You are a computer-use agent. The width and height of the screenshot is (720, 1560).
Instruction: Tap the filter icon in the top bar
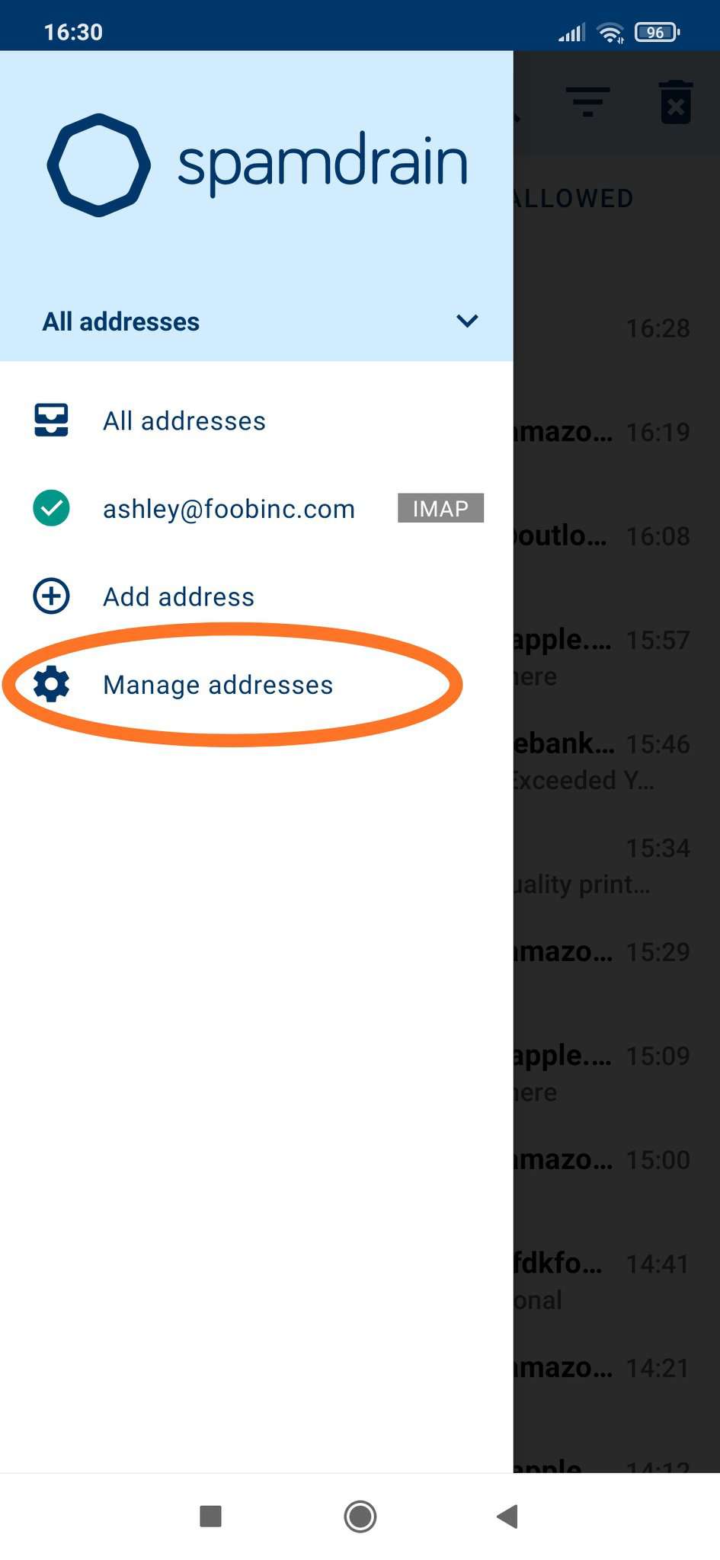coord(587,102)
